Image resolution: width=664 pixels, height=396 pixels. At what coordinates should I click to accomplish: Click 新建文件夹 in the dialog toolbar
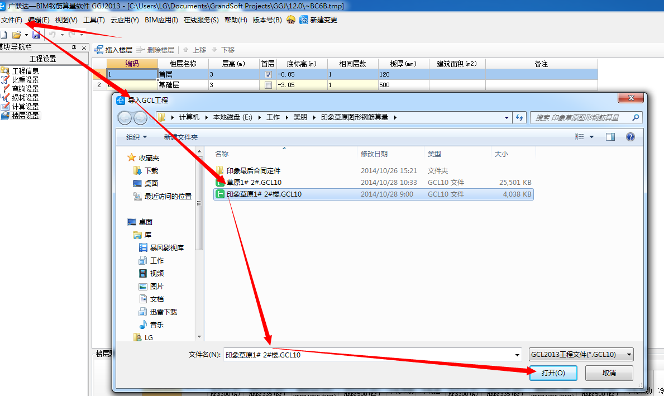point(181,137)
